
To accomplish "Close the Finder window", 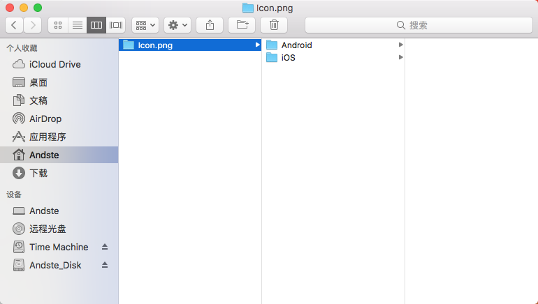I will [x=10, y=8].
